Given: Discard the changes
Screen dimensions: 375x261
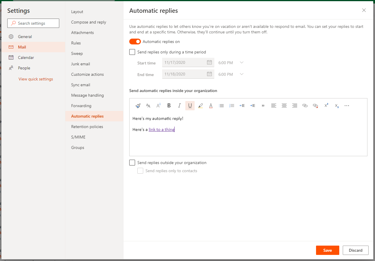Looking at the screenshot, I should tap(356, 250).
